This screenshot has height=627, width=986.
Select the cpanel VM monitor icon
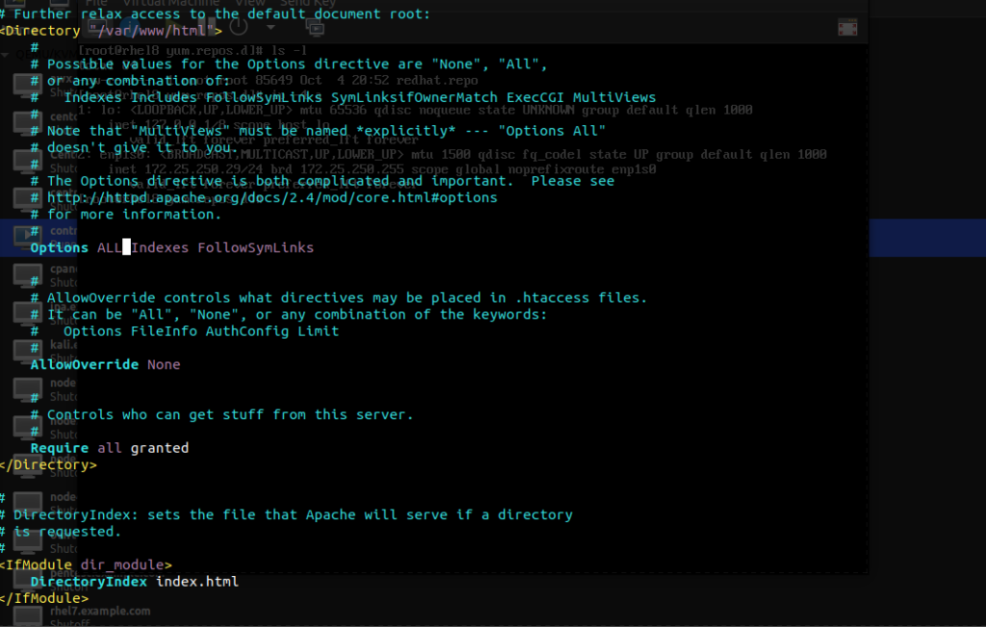coord(28,275)
